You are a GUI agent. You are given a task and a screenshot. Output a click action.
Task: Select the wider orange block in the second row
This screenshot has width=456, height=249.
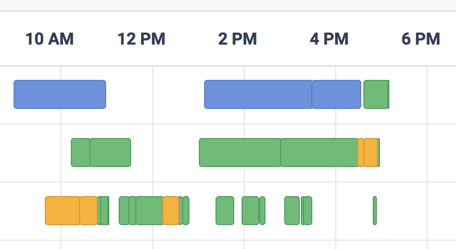point(371,153)
